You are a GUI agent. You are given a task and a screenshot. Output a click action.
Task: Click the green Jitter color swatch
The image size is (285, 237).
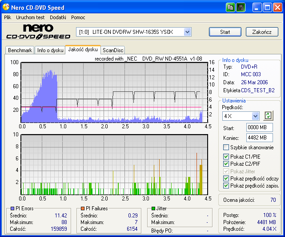(153, 208)
